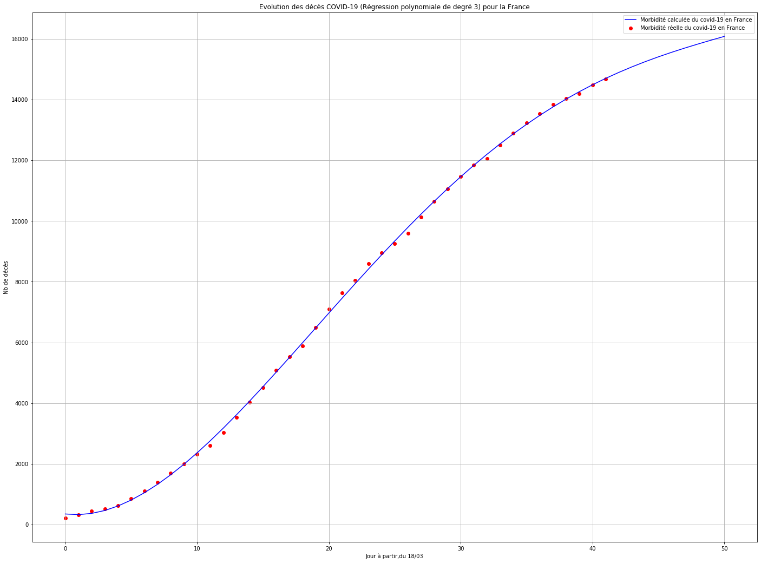Click the blue curve's end at day 50
761x563 pixels.
click(724, 36)
